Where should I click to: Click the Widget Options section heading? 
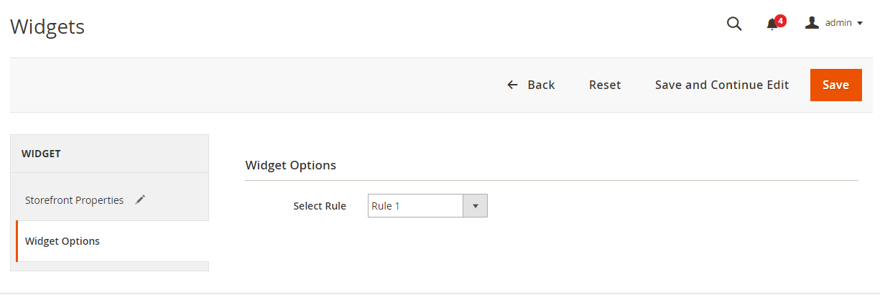click(290, 165)
